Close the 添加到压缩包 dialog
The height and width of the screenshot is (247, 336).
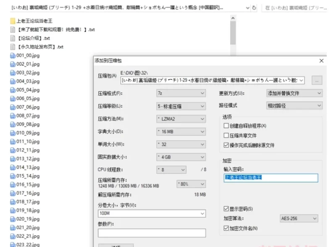click(x=321, y=60)
